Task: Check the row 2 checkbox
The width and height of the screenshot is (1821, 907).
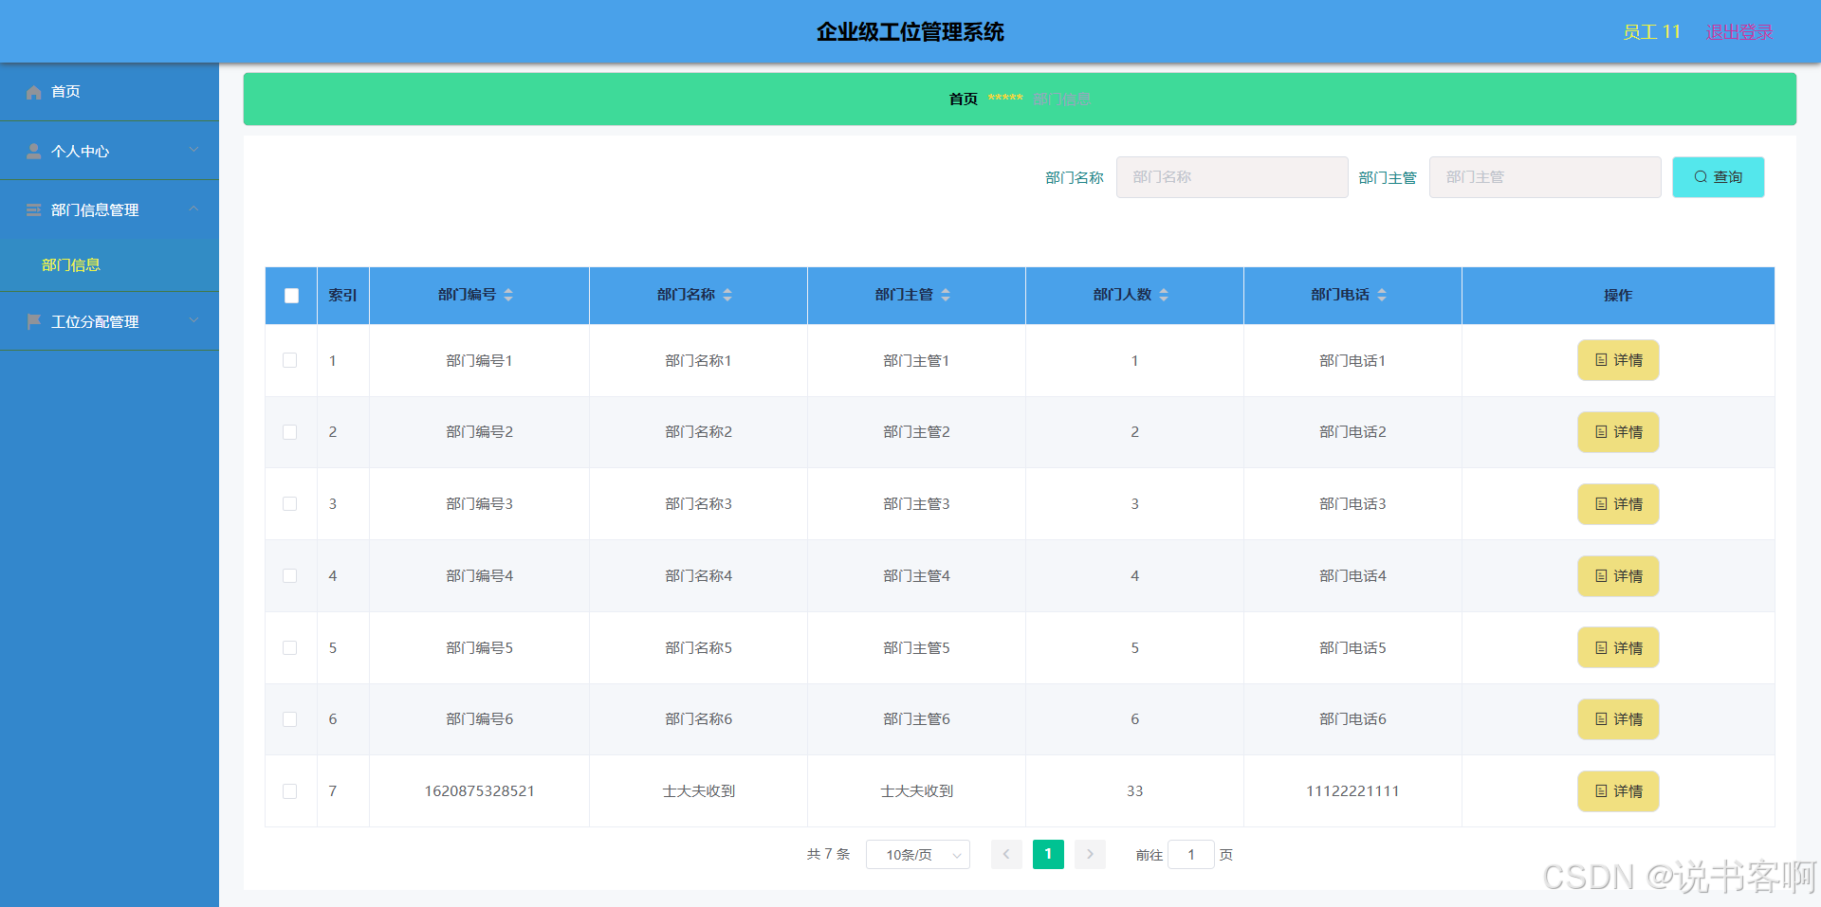Action: (290, 432)
